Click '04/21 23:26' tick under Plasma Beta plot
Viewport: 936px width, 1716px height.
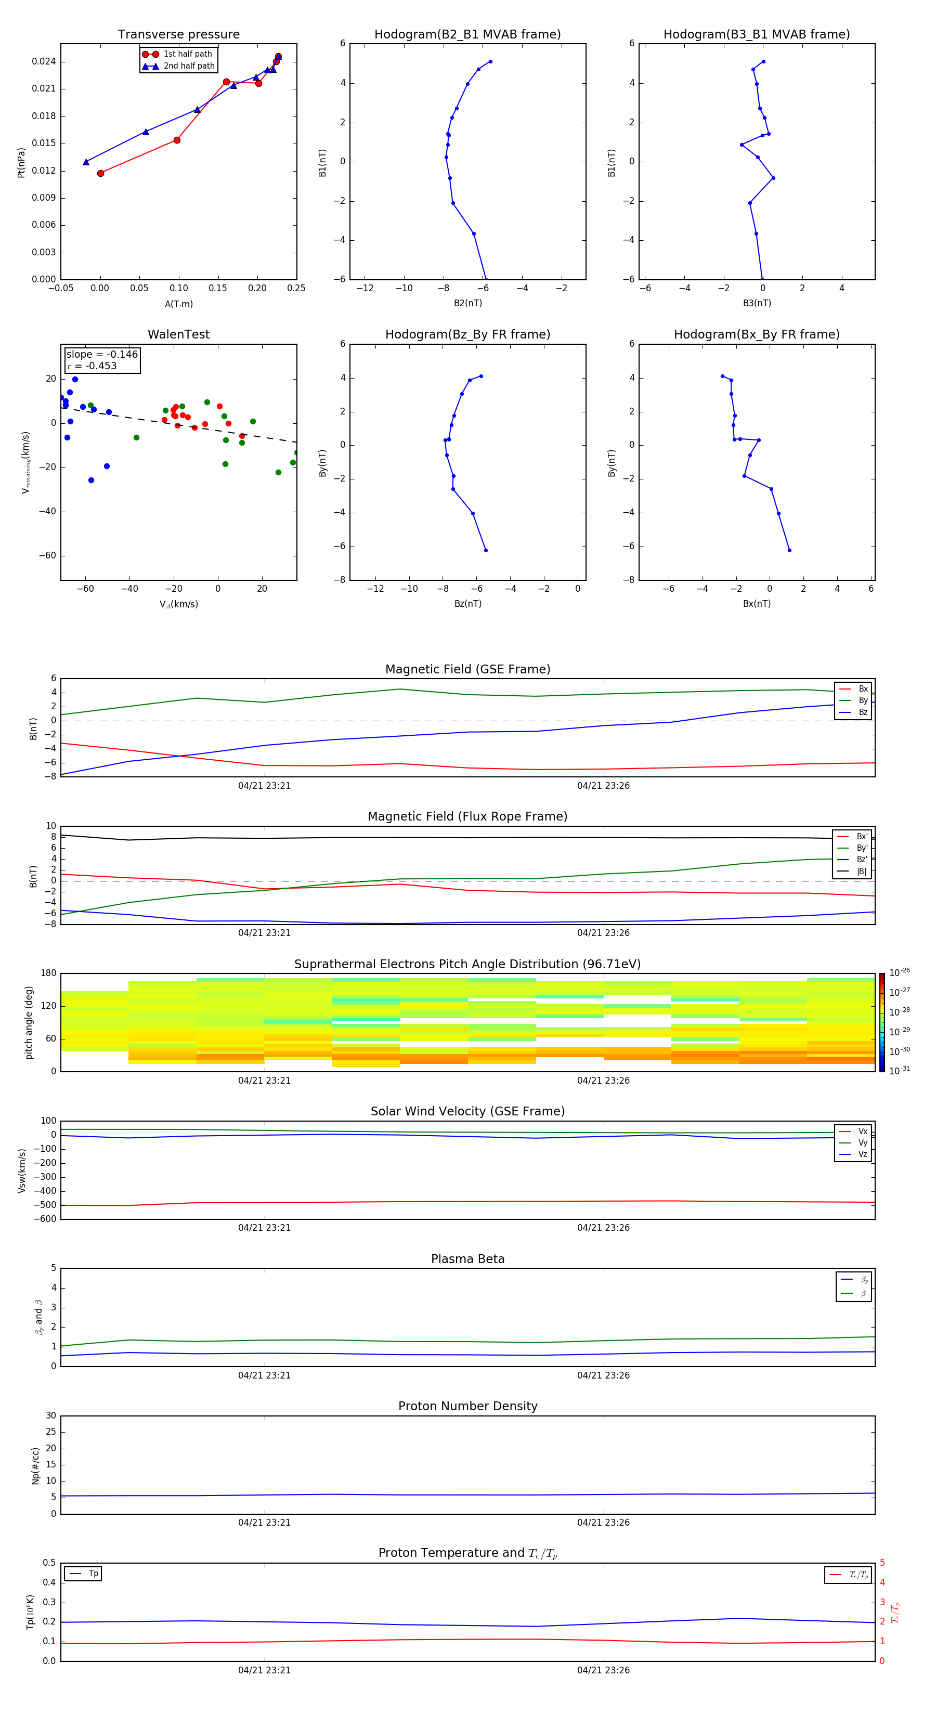604,1375
